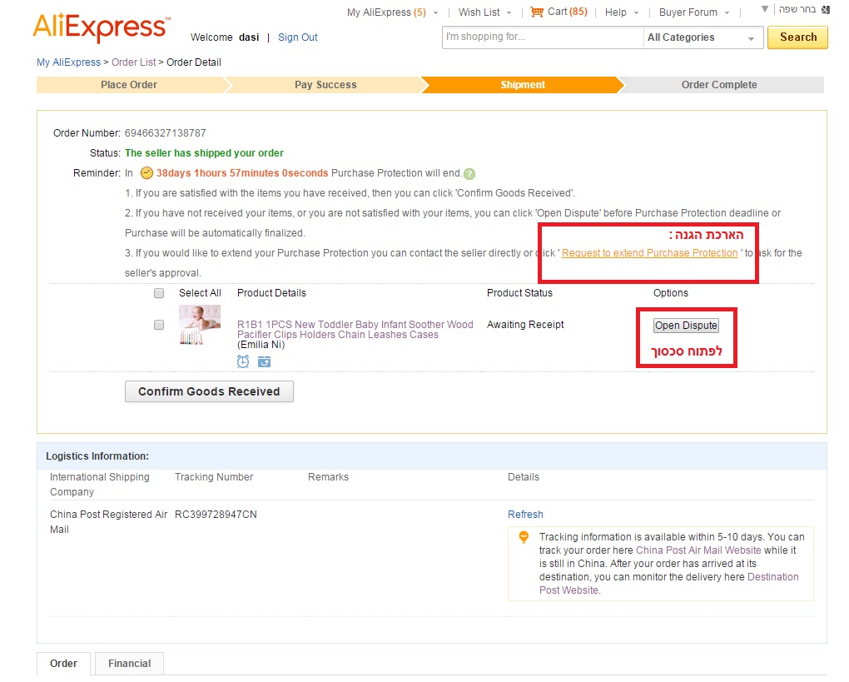This screenshot has width=849, height=682.
Task: Click the alarm clock icon under the product
Action: pos(243,361)
